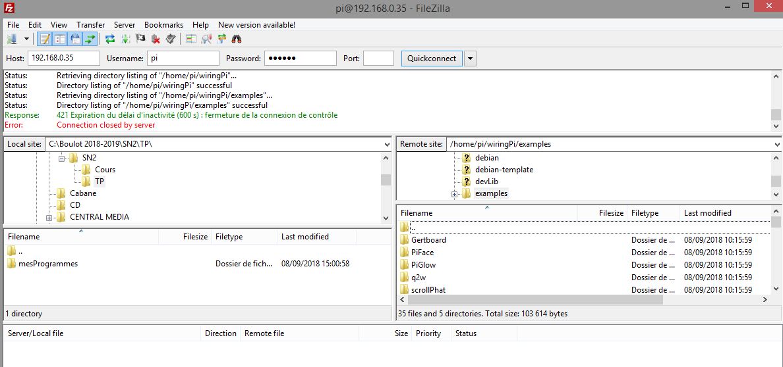Viewport: 783px width, 367px height.
Task: Focus the Password input field
Action: click(x=301, y=59)
